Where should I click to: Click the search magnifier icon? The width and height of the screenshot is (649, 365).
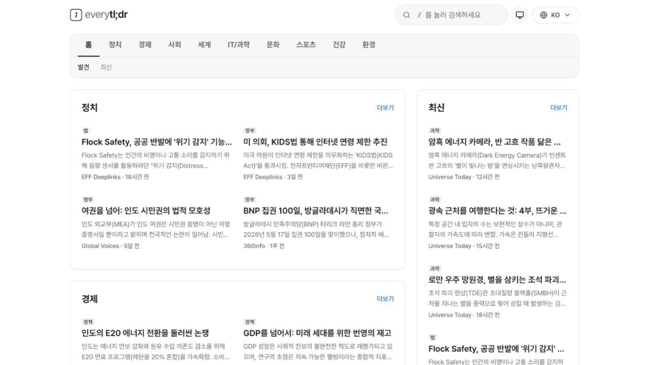[x=407, y=15]
